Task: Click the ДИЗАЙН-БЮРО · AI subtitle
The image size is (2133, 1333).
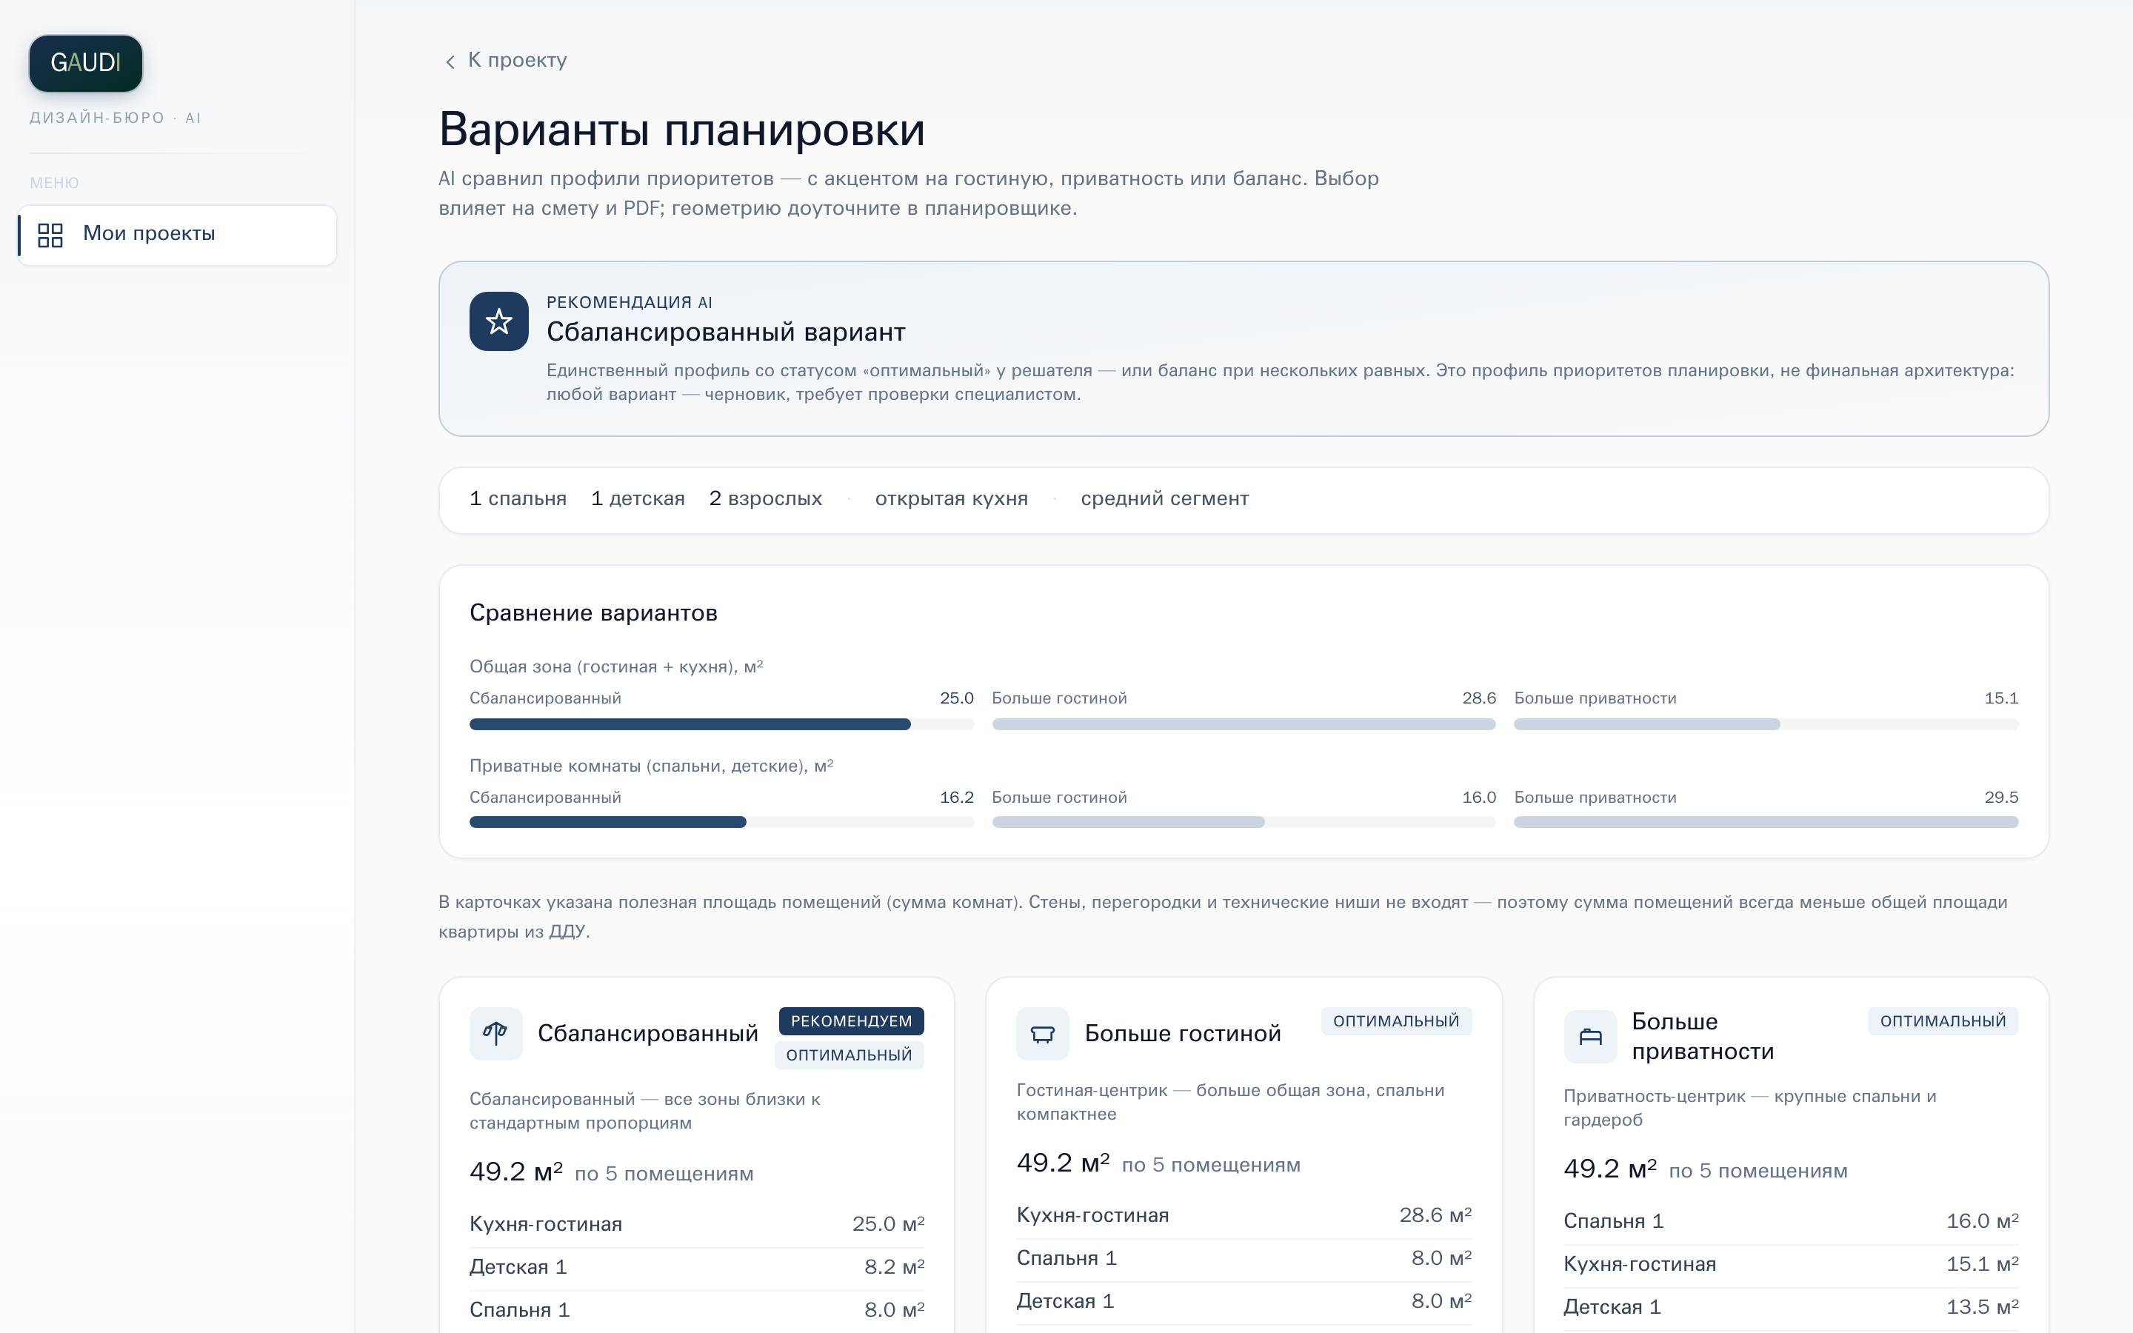Action: [x=116, y=118]
